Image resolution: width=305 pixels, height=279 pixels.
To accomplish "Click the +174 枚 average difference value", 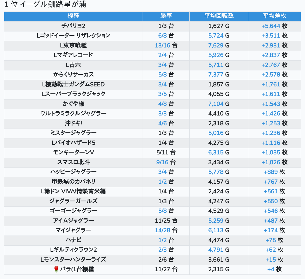I will pyautogui.click(x=274, y=230).
